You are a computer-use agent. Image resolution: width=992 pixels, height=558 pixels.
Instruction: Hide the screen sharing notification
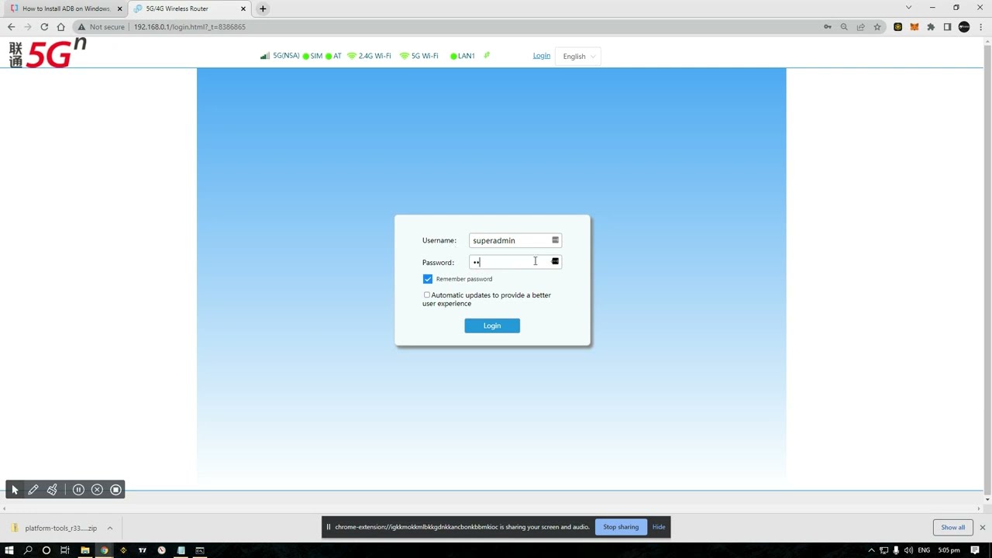click(659, 527)
